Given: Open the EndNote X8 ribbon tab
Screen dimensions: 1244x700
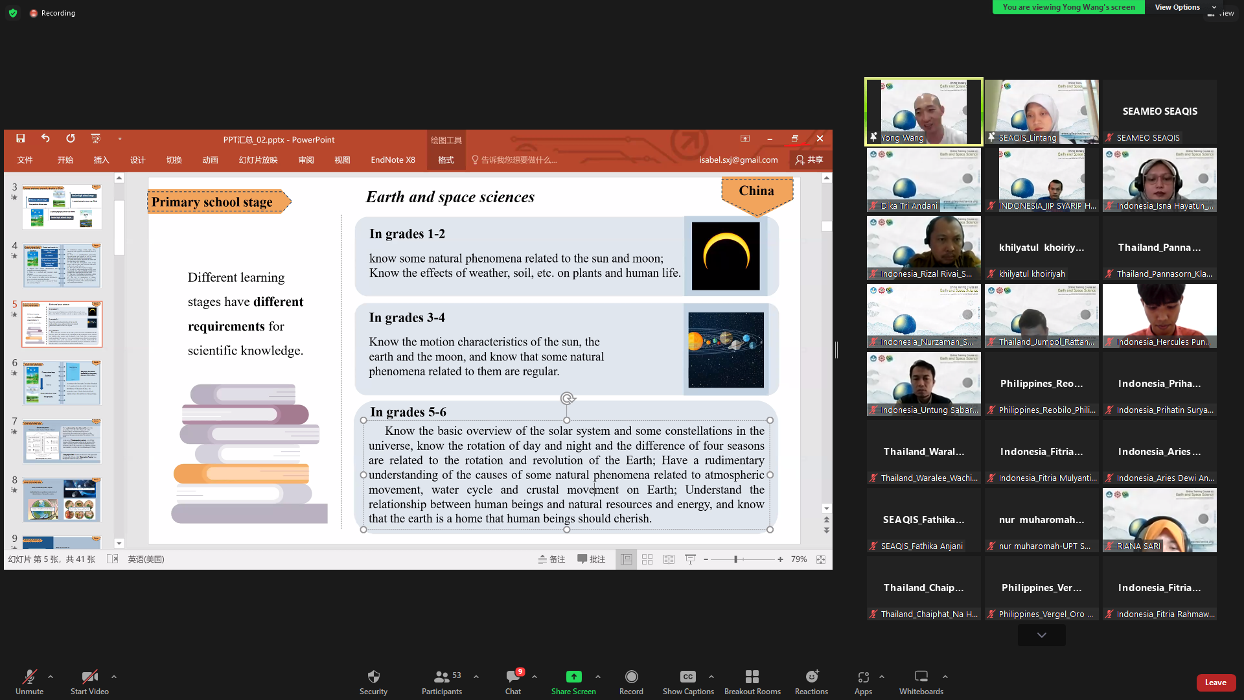Looking at the screenshot, I should [x=392, y=159].
